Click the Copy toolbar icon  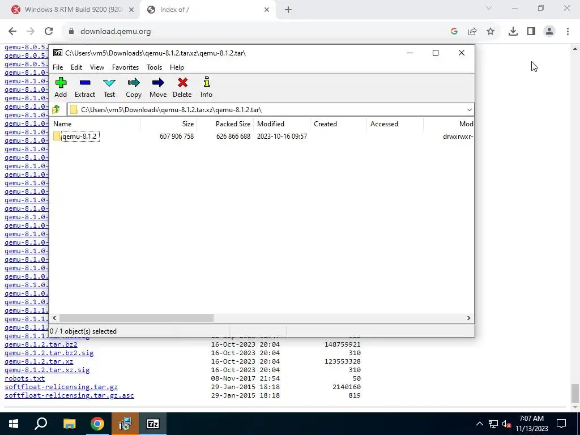point(134,87)
